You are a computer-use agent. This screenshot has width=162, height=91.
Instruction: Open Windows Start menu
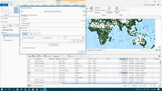pyautogui.click(x=2, y=89)
